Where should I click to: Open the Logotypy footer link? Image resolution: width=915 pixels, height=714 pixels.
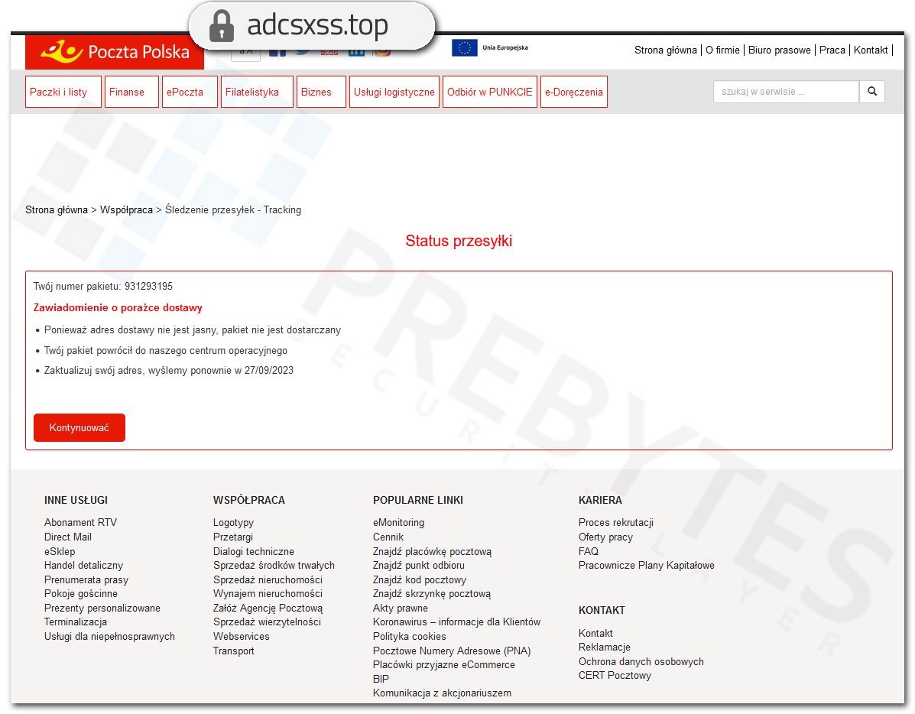233,523
